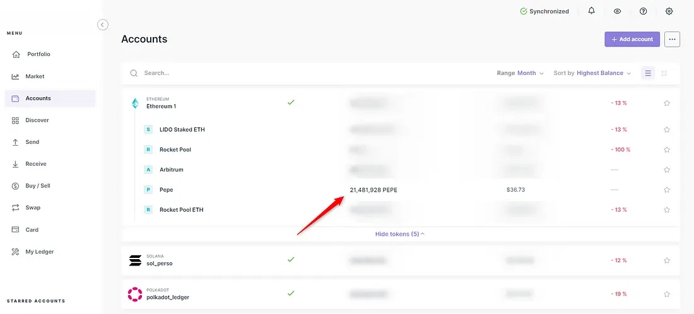Click the $36.73 Pepe value
Viewport: 694px width, 314px height.
(x=515, y=190)
